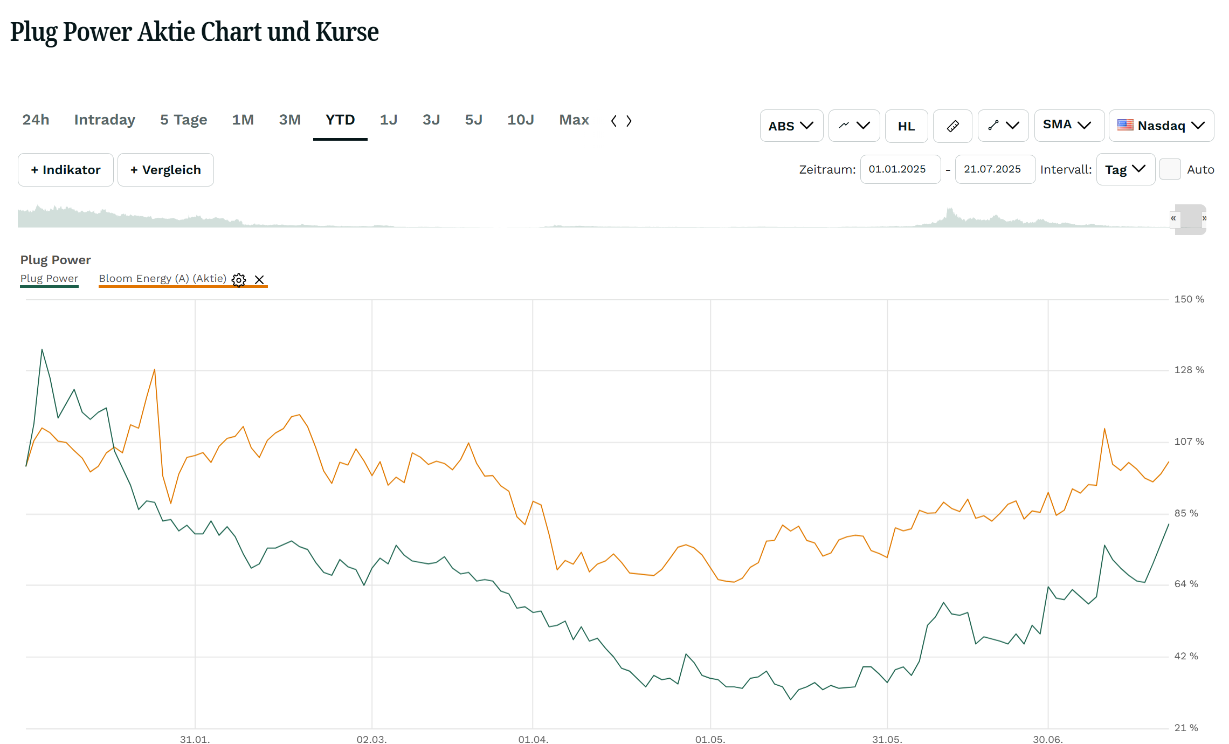Open the ABS scale dropdown
This screenshot has height=744, width=1229.
click(x=791, y=126)
